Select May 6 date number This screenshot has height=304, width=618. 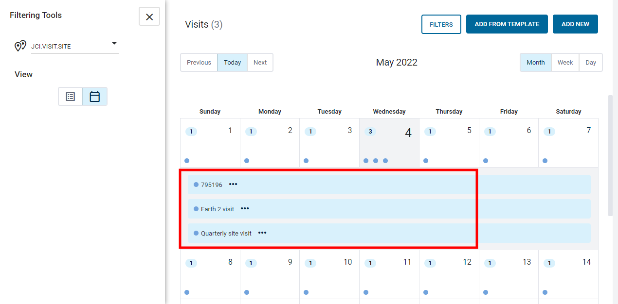[529, 131]
